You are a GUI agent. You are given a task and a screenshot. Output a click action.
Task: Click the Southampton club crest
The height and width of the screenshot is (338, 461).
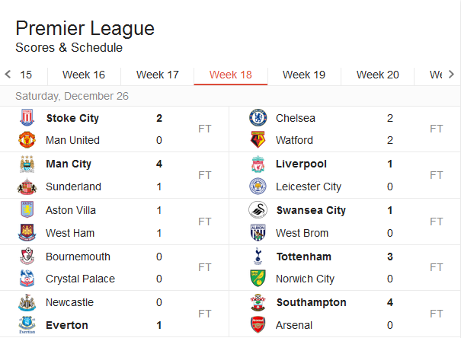click(258, 303)
